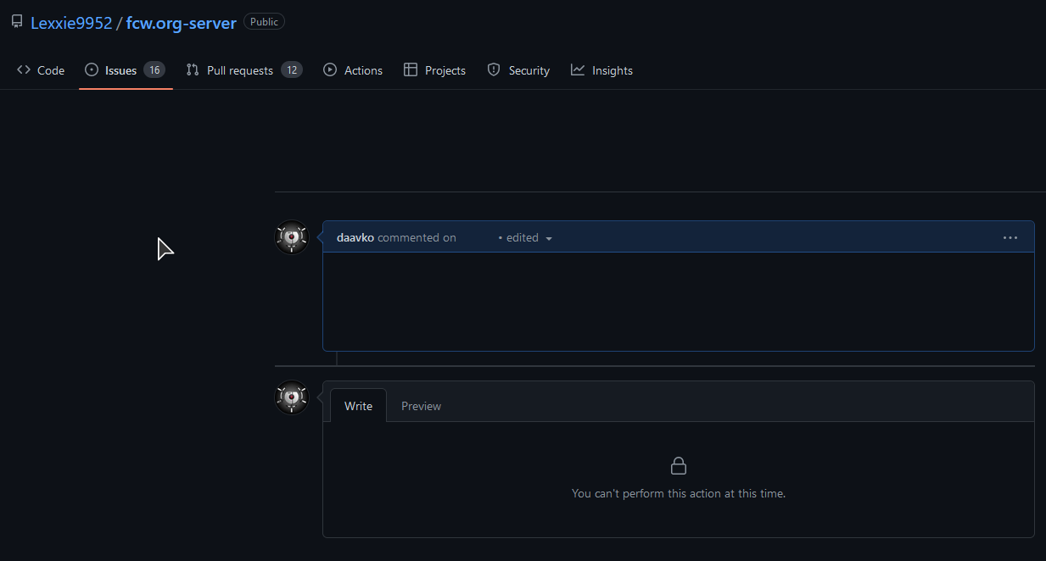
Task: Open the fcw.org-server repository link
Action: point(182,23)
